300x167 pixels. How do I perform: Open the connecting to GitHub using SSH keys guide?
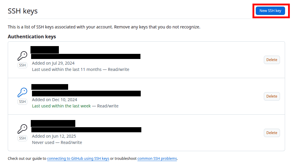(x=78, y=159)
